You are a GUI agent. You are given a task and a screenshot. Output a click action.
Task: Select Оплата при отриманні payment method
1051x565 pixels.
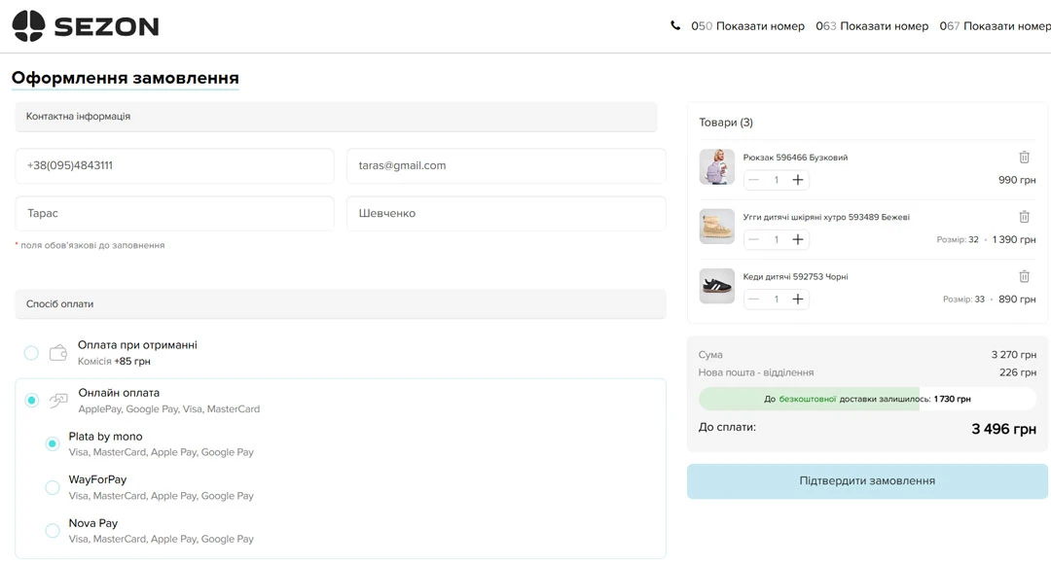(31, 353)
